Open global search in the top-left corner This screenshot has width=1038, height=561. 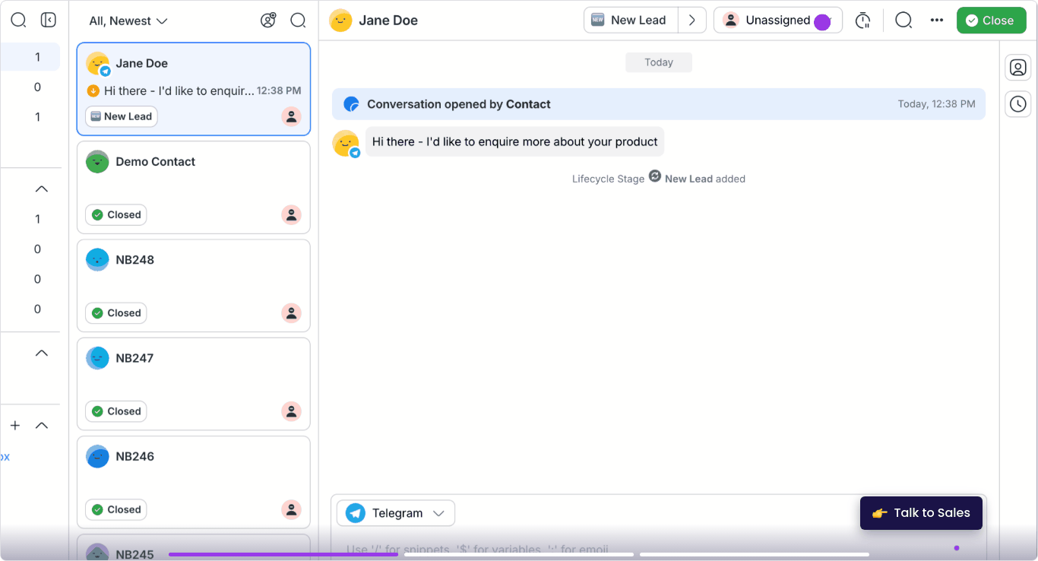coord(18,19)
